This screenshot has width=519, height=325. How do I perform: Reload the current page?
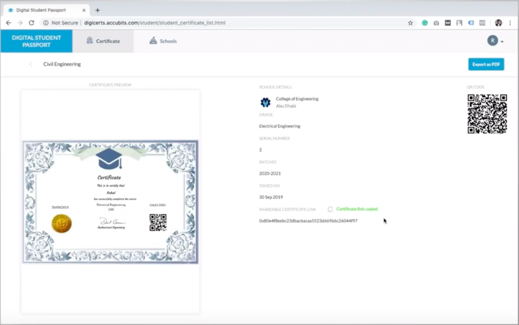pyautogui.click(x=31, y=22)
